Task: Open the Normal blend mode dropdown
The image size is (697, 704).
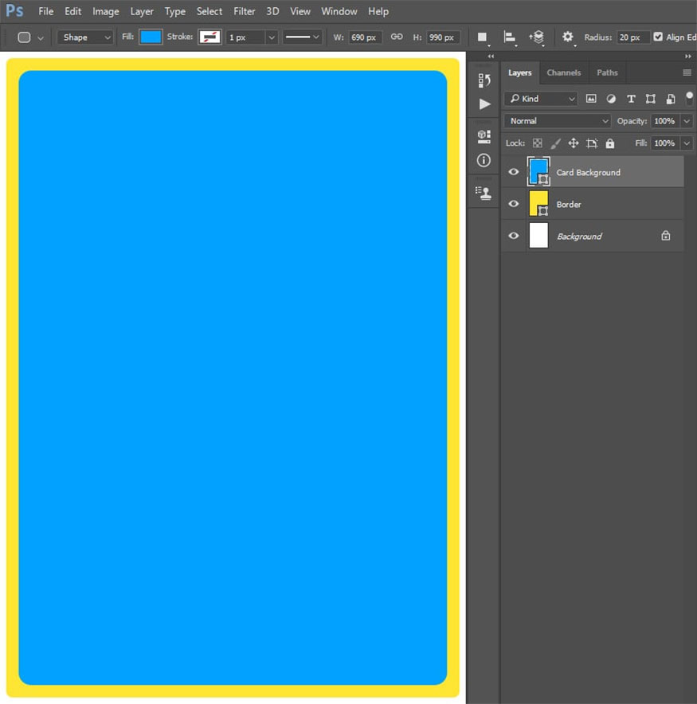Action: pos(558,121)
